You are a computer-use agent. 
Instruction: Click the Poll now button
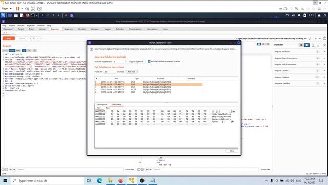tap(131, 72)
